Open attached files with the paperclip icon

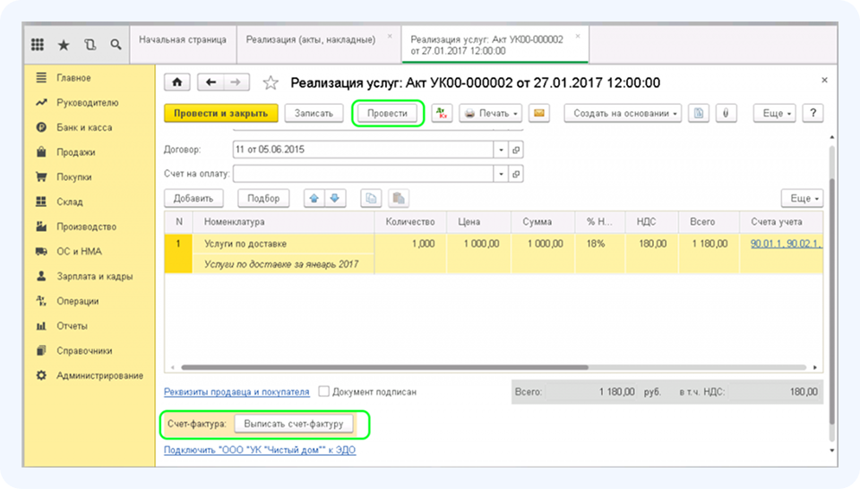coord(725,114)
